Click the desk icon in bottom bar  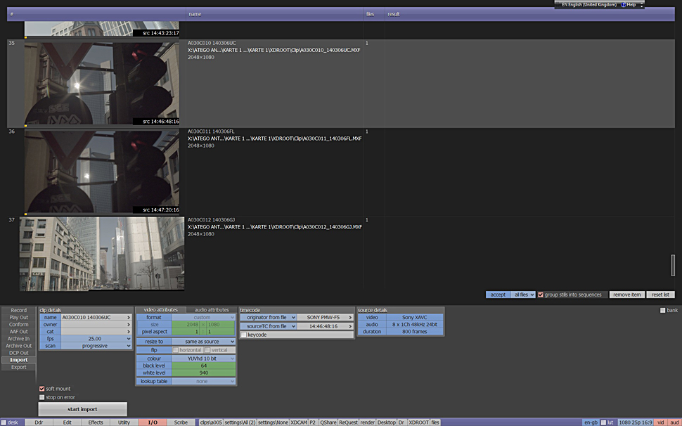pos(4,422)
